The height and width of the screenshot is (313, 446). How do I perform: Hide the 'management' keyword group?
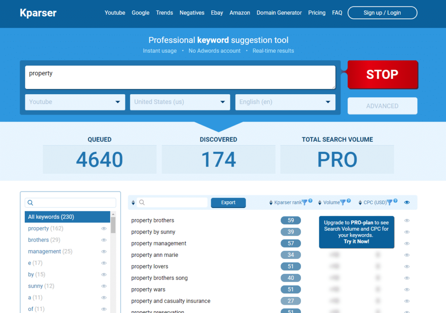(x=104, y=252)
